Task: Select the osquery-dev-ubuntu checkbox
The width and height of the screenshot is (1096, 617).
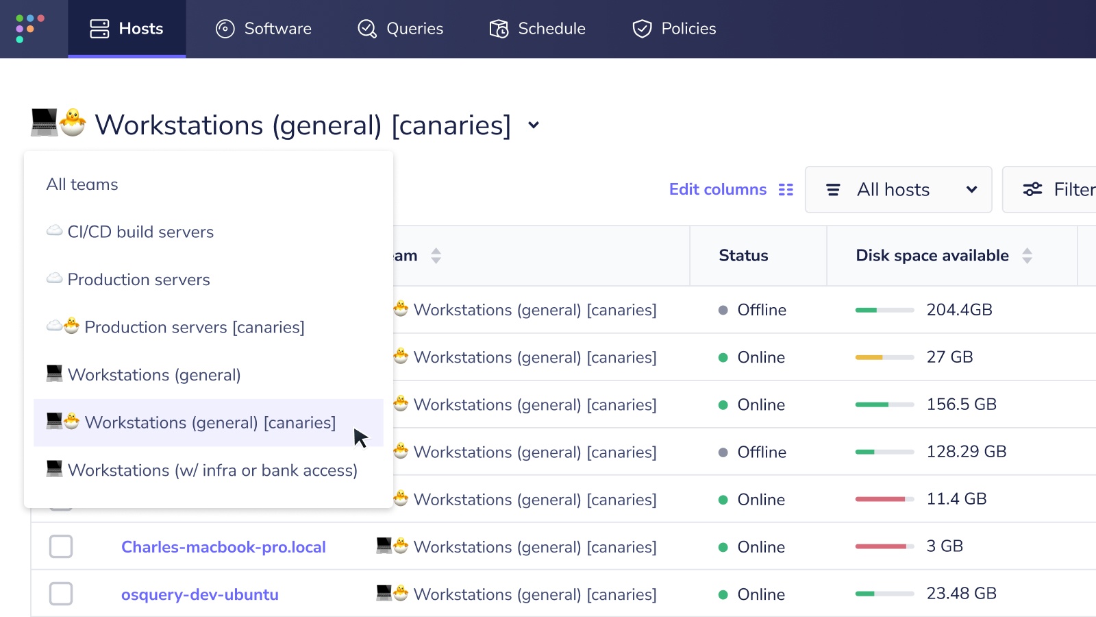Action: coord(61,594)
